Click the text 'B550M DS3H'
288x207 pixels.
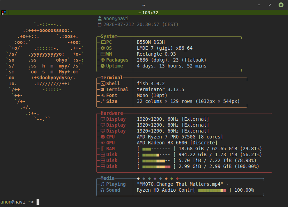(151, 42)
